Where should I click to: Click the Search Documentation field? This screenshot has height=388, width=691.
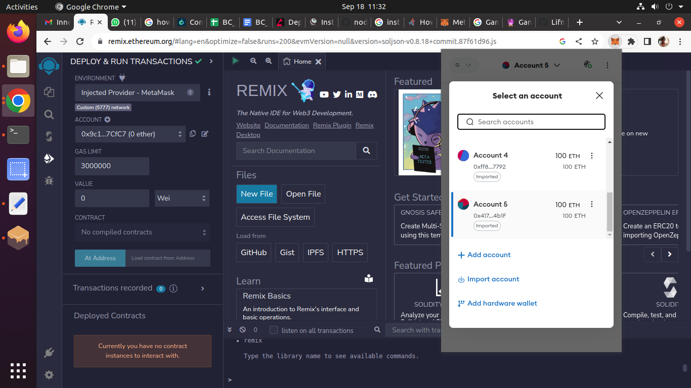point(296,151)
